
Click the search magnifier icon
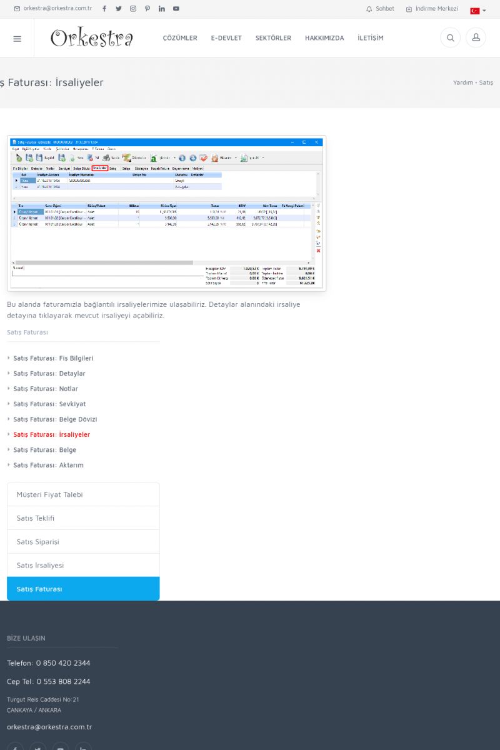tap(450, 38)
